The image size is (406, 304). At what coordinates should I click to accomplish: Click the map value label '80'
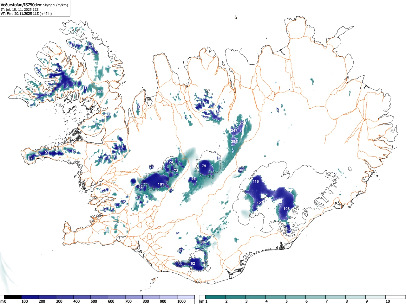[59, 68]
